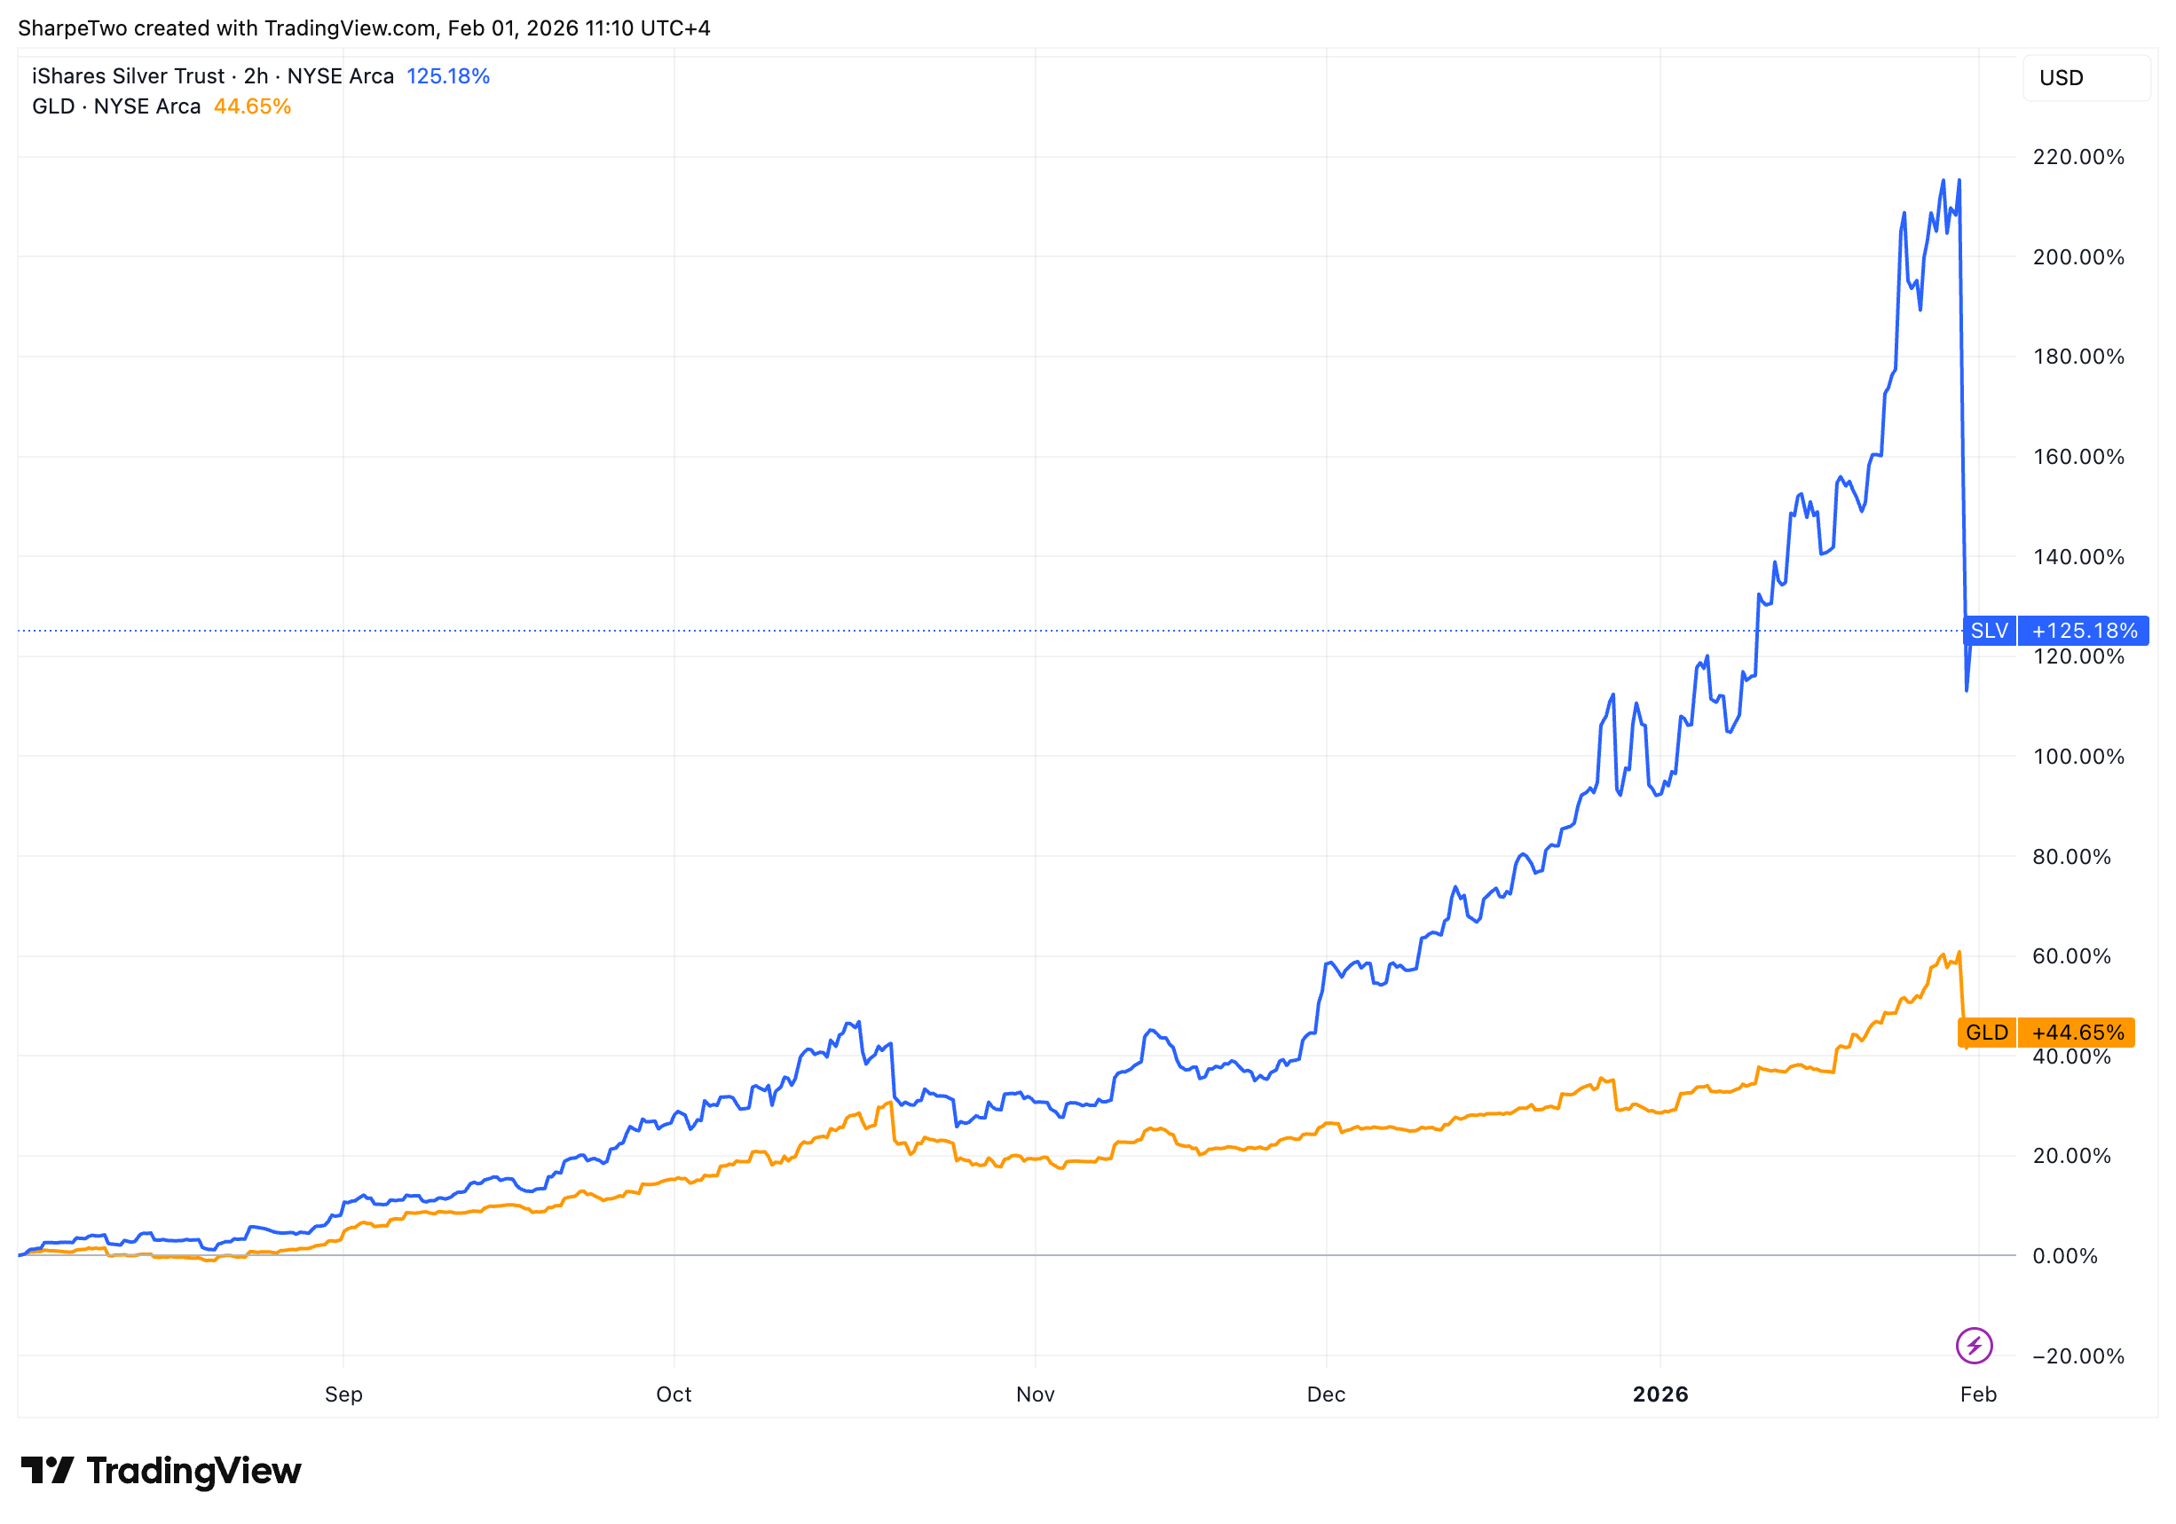Click the +125.18% blue scale badge
Image resolution: width=2176 pixels, height=1524 pixels.
2084,631
